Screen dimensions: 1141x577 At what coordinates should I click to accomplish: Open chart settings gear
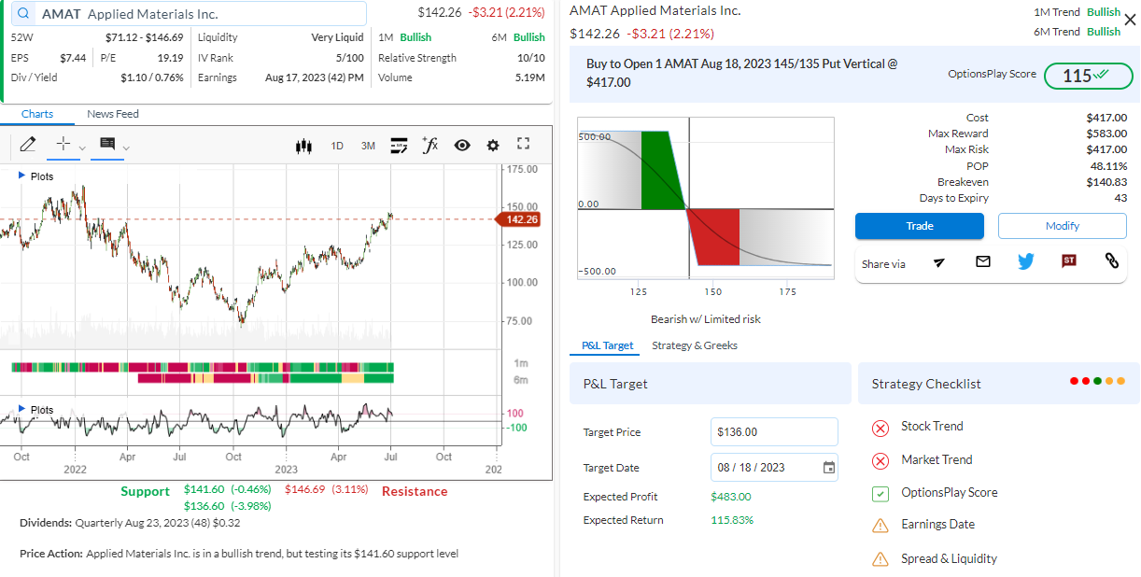493,146
